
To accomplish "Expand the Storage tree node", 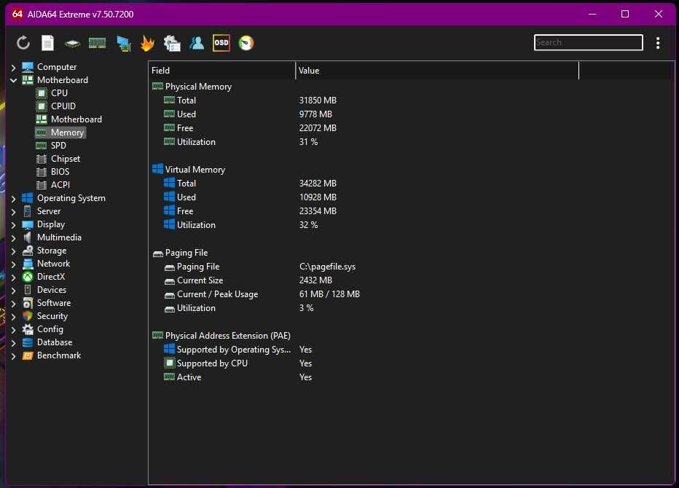I will (x=13, y=251).
